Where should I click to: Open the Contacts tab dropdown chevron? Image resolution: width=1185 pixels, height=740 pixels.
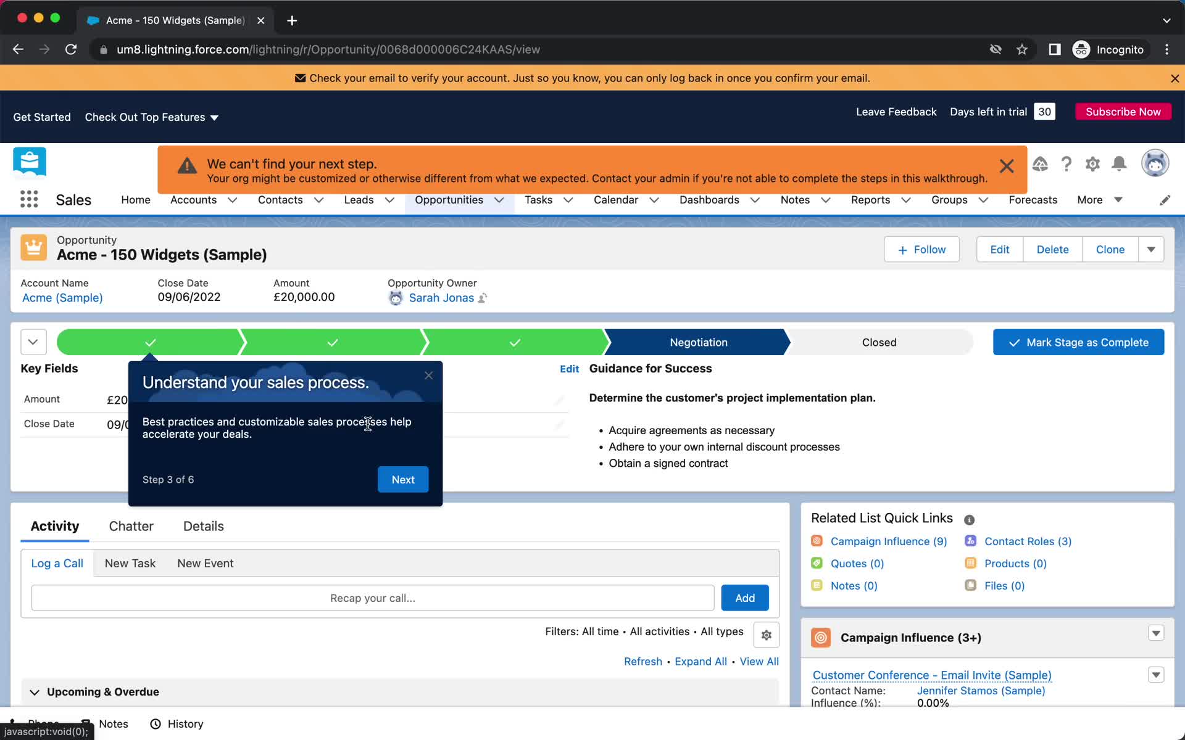coord(318,200)
